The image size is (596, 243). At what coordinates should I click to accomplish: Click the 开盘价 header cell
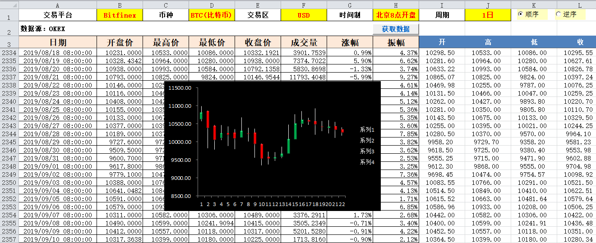coord(120,42)
